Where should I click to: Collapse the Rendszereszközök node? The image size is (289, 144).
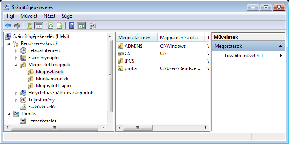click(9, 44)
